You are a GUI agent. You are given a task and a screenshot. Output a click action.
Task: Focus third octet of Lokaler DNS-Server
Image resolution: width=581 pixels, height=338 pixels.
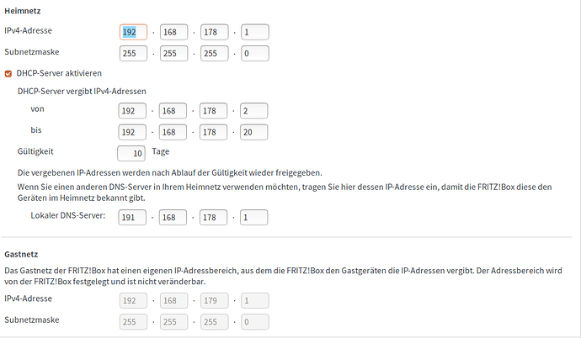pos(214,217)
